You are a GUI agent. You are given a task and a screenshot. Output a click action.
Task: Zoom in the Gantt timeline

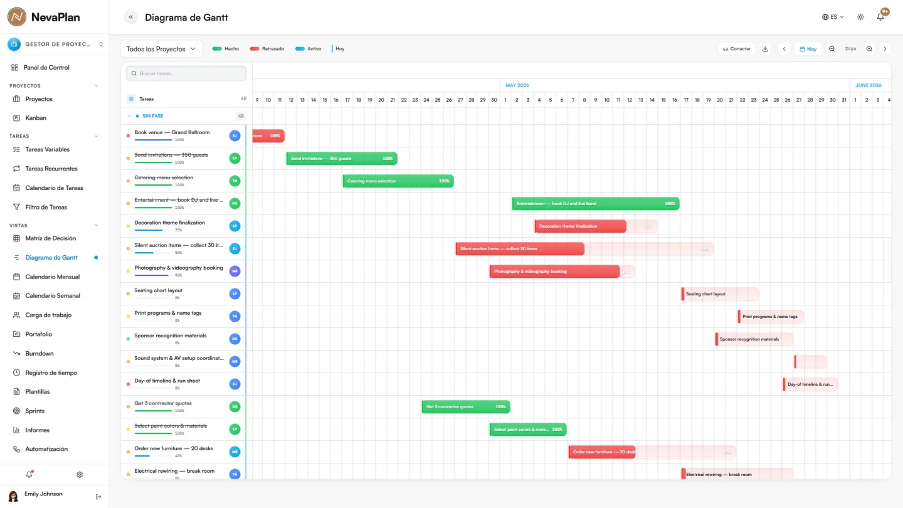(869, 49)
